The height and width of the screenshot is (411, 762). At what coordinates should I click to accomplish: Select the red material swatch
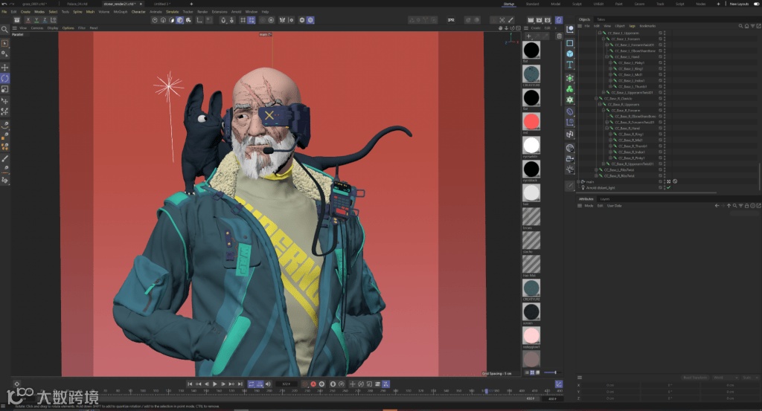[x=531, y=121]
